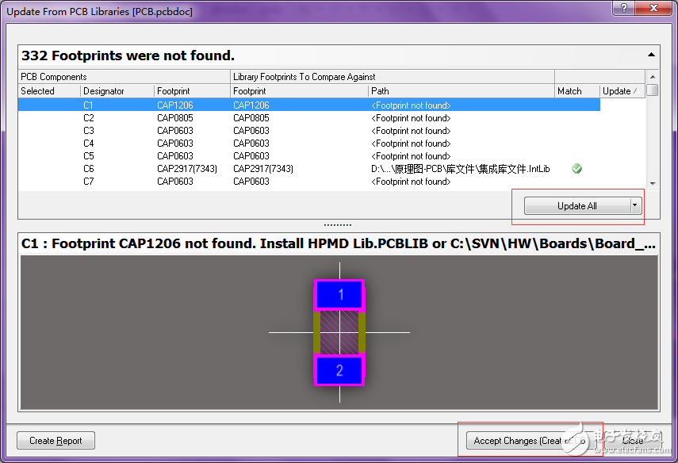Close the window via title bar X

[653, 8]
